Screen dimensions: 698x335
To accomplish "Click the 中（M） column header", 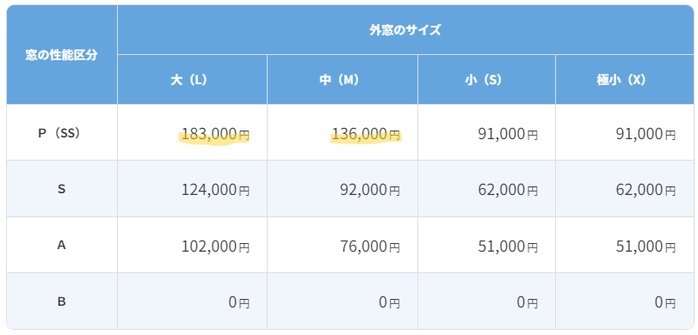I will click(343, 80).
